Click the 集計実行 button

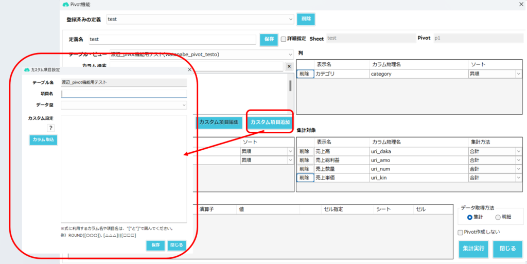473,249
